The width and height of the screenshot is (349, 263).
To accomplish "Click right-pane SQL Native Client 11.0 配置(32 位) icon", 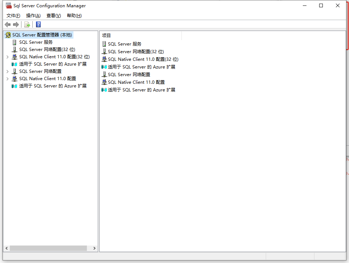I will tap(104, 59).
